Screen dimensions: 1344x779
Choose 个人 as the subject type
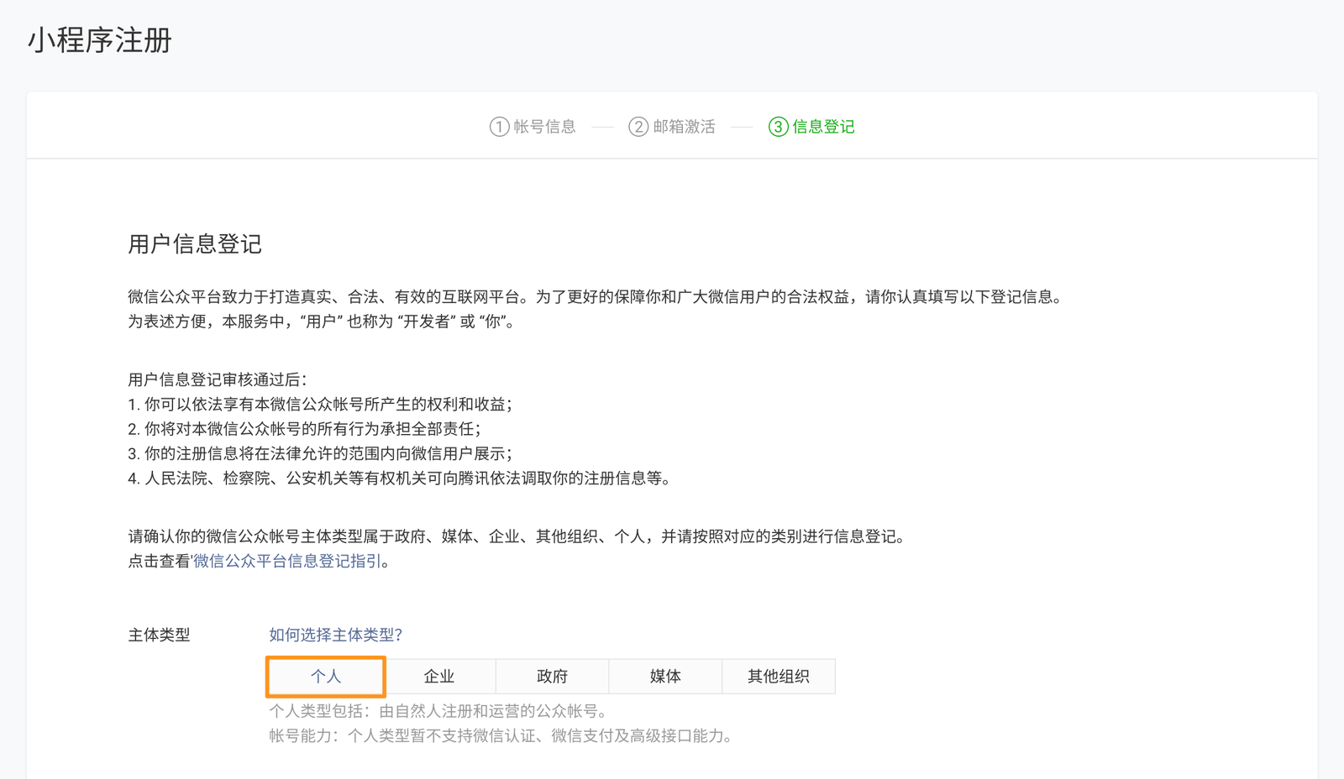coord(326,677)
